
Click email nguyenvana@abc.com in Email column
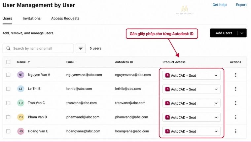click(84, 75)
